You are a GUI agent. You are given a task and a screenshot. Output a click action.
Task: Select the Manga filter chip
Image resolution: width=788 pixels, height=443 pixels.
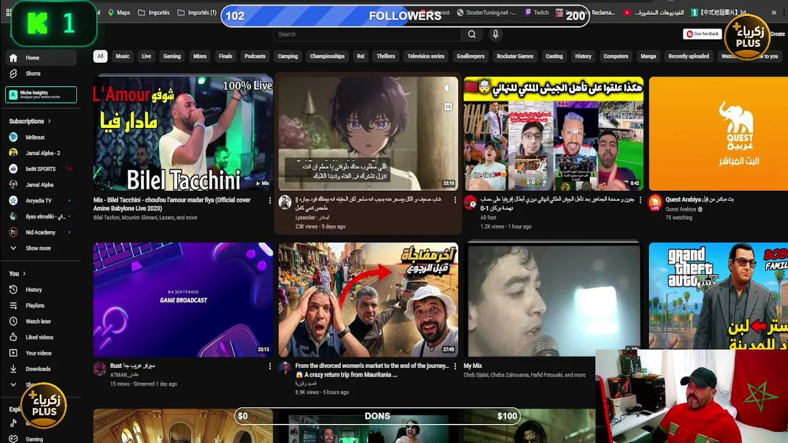648,57
